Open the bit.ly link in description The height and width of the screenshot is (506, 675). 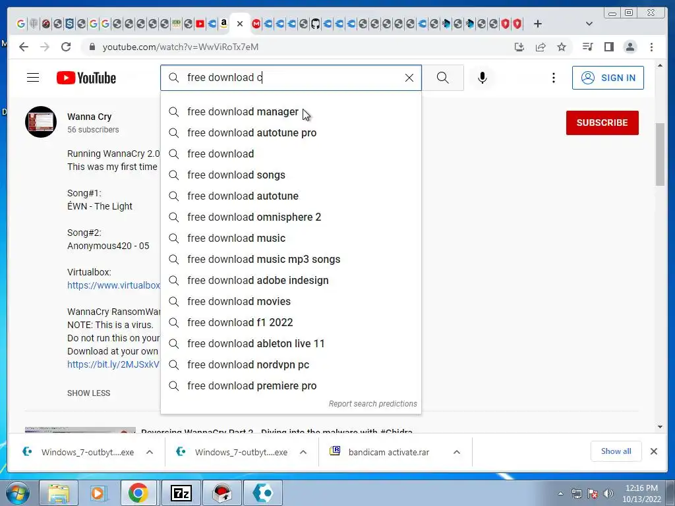[113, 364]
